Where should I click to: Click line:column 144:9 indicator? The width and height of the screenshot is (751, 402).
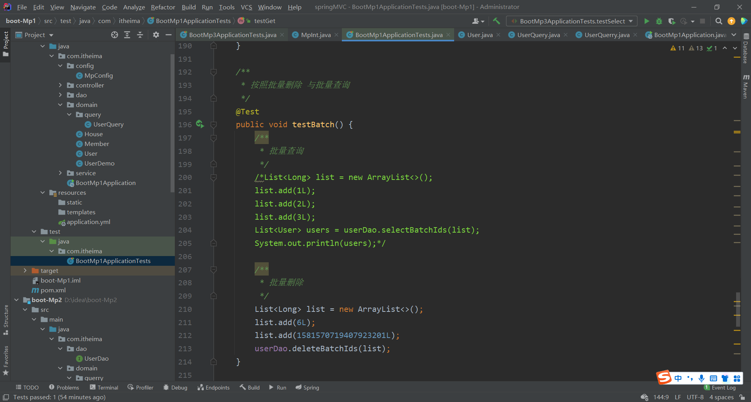pos(661,397)
